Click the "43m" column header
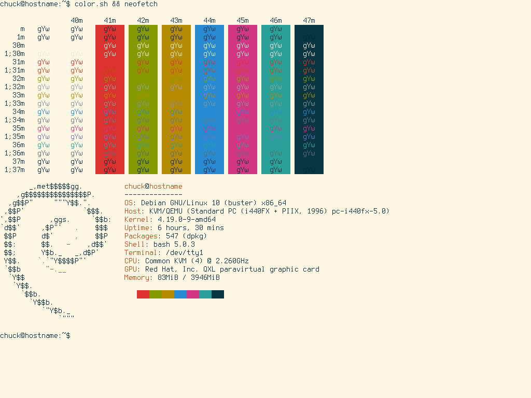 pos(176,21)
